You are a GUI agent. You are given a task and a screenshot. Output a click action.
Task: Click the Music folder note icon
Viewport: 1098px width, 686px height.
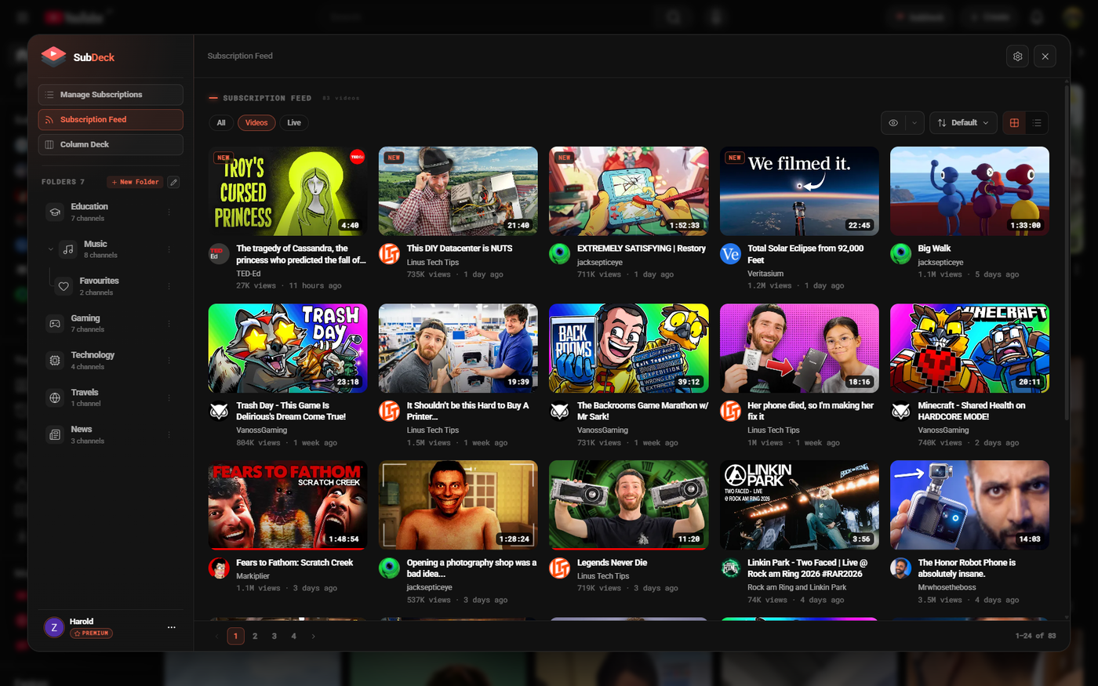point(68,249)
